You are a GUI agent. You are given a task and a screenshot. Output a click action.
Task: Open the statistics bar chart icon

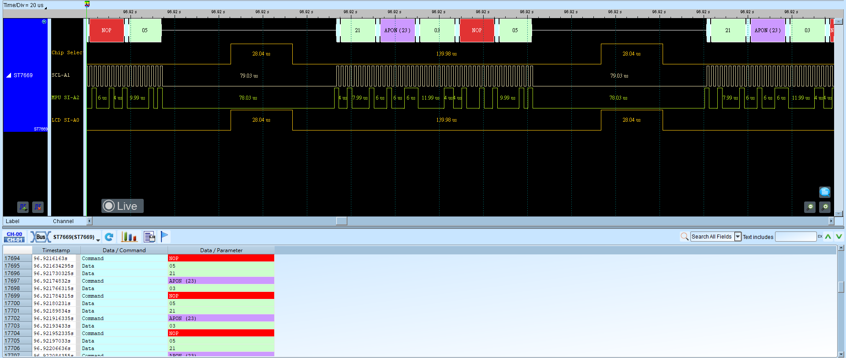pyautogui.click(x=129, y=237)
